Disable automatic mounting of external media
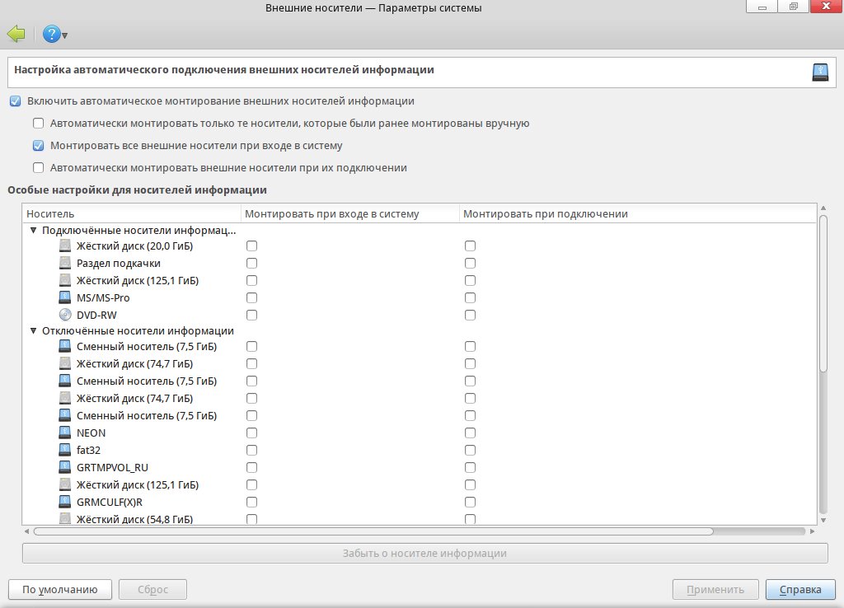This screenshot has height=608, width=844. (x=15, y=101)
